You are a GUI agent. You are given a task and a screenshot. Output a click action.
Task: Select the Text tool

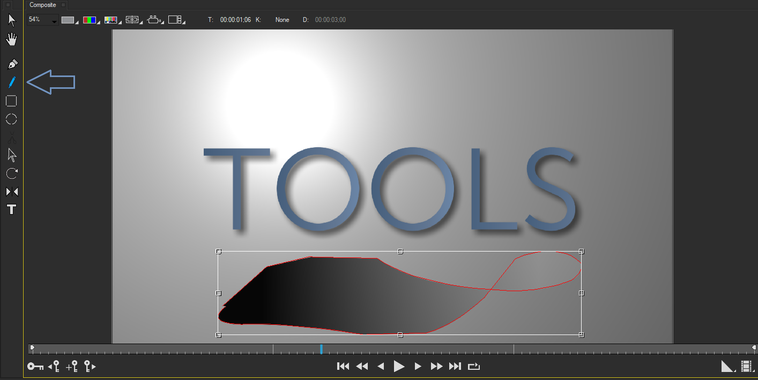[11, 209]
